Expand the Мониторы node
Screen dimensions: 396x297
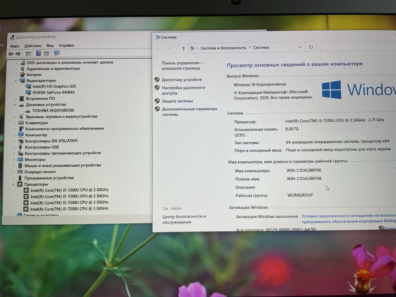[14, 160]
